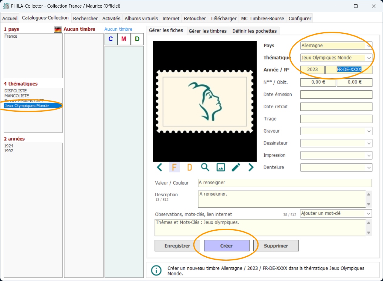The width and height of the screenshot is (383, 281).
Task: Open the magnifier zoom icon
Action: coord(205,167)
